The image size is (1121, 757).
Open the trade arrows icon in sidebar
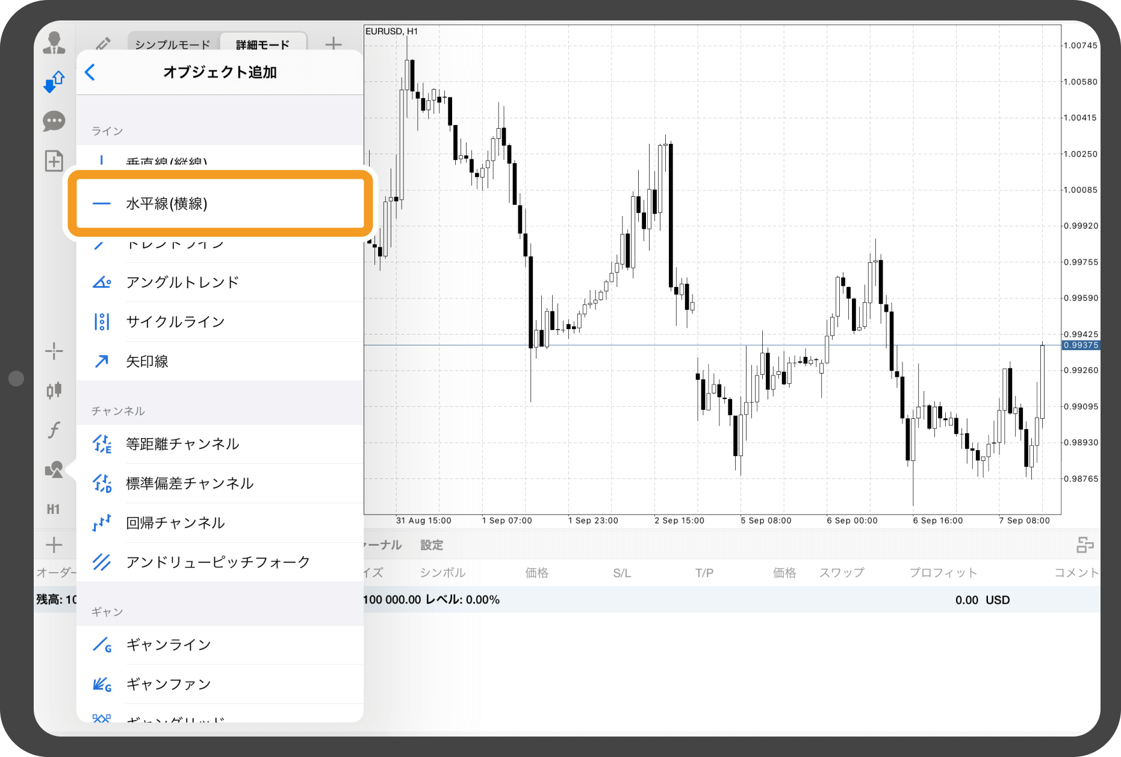coord(54,82)
